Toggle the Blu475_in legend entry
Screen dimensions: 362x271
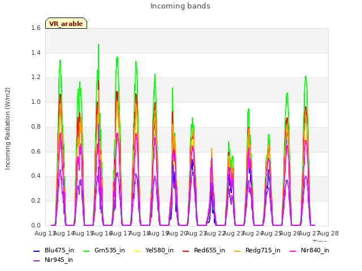54,251
